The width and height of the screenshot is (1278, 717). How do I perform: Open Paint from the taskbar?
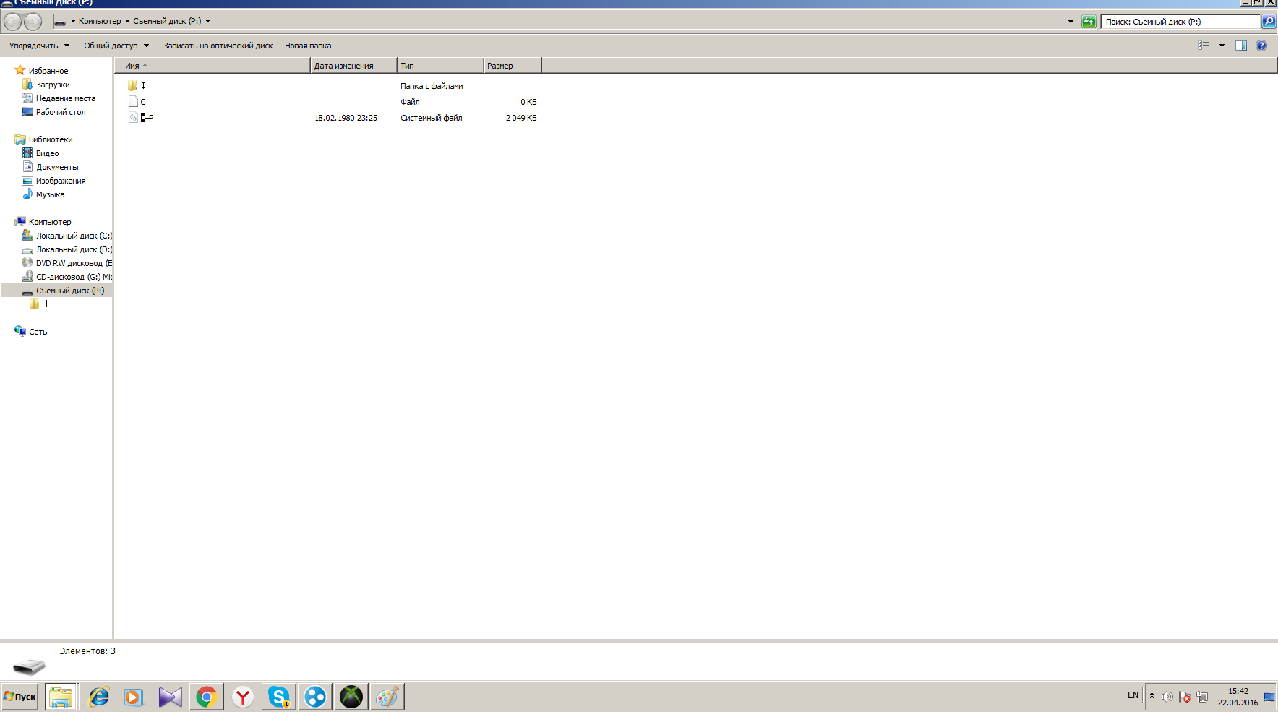[x=387, y=697]
